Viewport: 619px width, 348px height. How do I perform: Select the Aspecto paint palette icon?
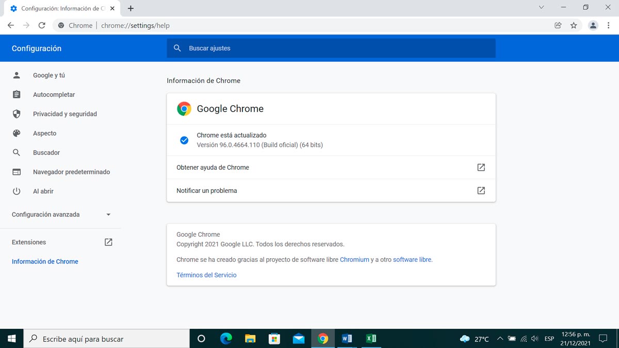tap(16, 133)
